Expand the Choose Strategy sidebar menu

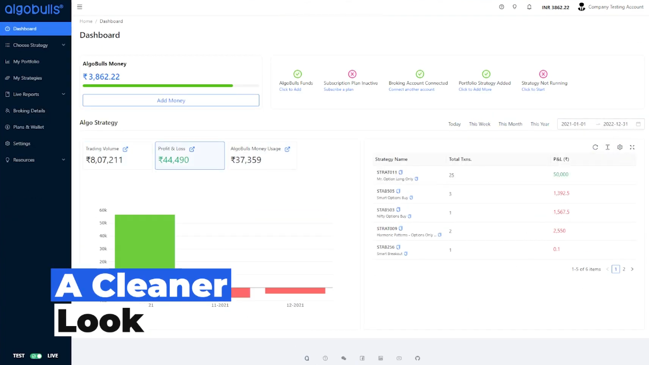[35, 45]
